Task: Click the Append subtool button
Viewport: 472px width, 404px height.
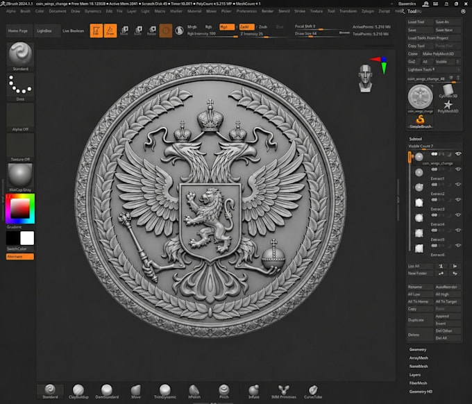Action: tap(447, 316)
